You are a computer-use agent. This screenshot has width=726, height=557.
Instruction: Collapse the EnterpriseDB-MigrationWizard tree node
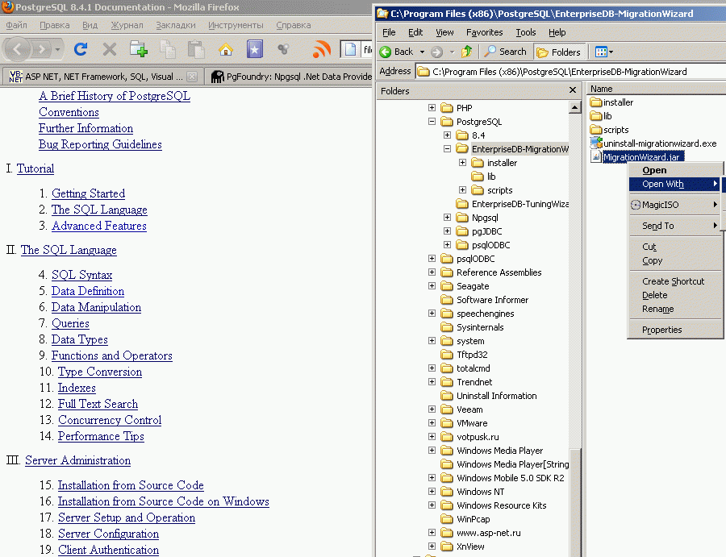tap(447, 149)
